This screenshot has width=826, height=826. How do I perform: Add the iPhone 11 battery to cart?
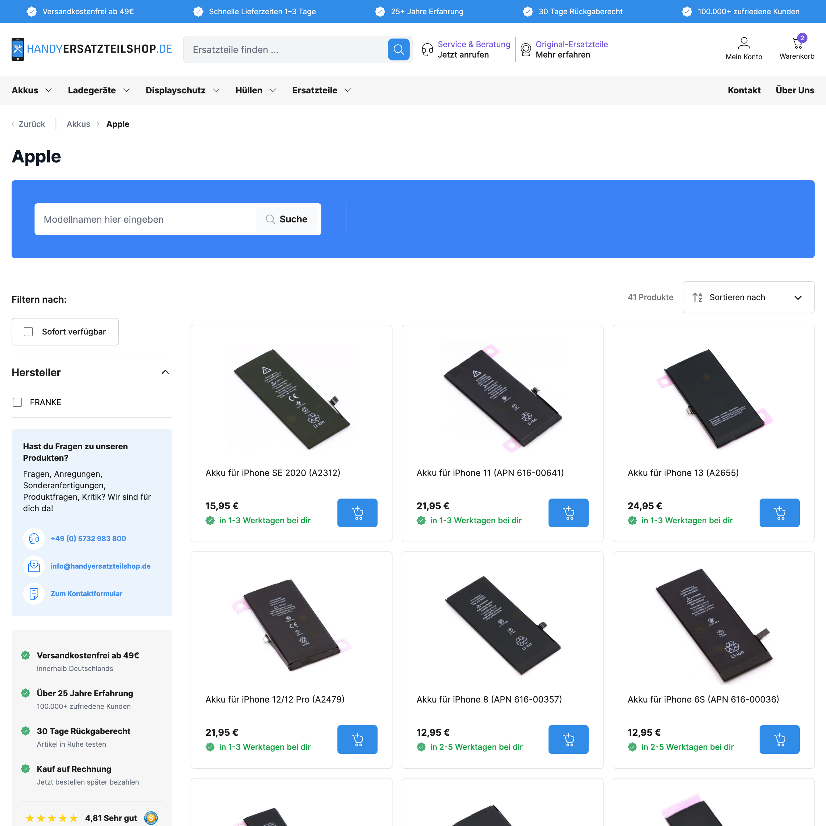pyautogui.click(x=568, y=513)
